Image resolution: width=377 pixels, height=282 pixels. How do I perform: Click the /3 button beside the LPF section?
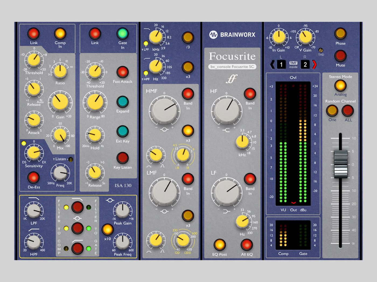[x=187, y=38]
